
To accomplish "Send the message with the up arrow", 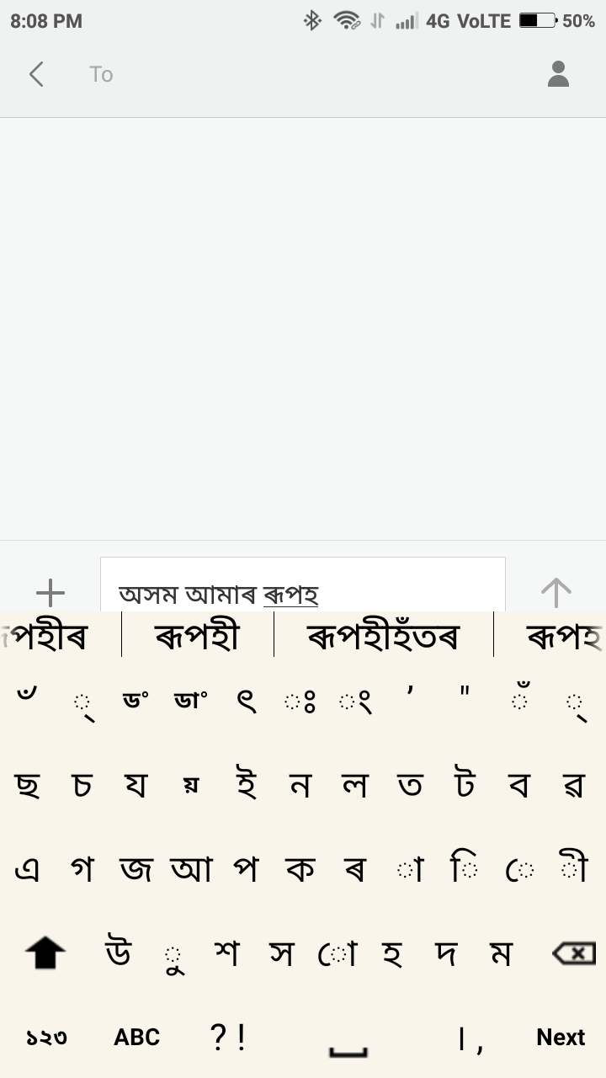I will [555, 590].
